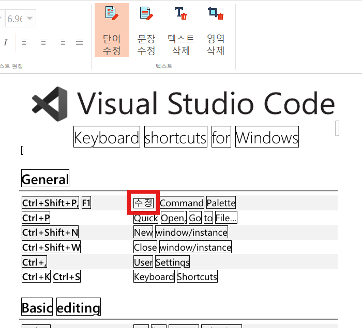Select the "Ctrl+S" shortcut text
The height and width of the screenshot is (328, 362).
coord(67,276)
